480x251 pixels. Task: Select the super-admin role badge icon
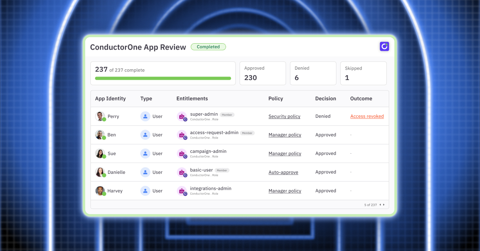(182, 116)
